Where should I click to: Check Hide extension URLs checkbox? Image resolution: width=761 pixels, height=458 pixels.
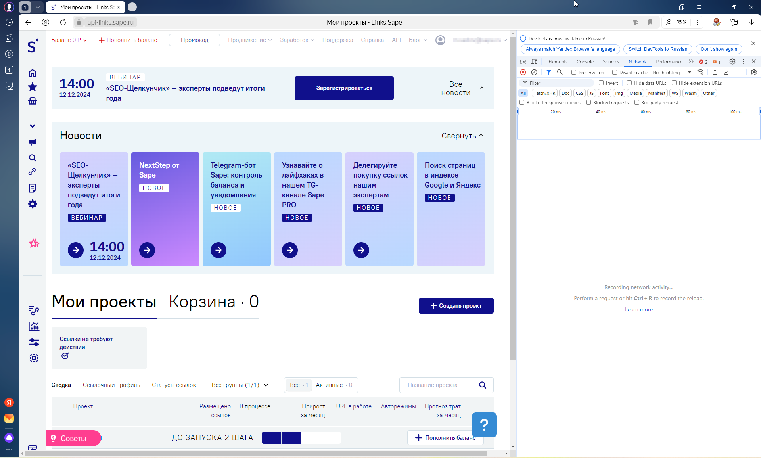point(674,83)
